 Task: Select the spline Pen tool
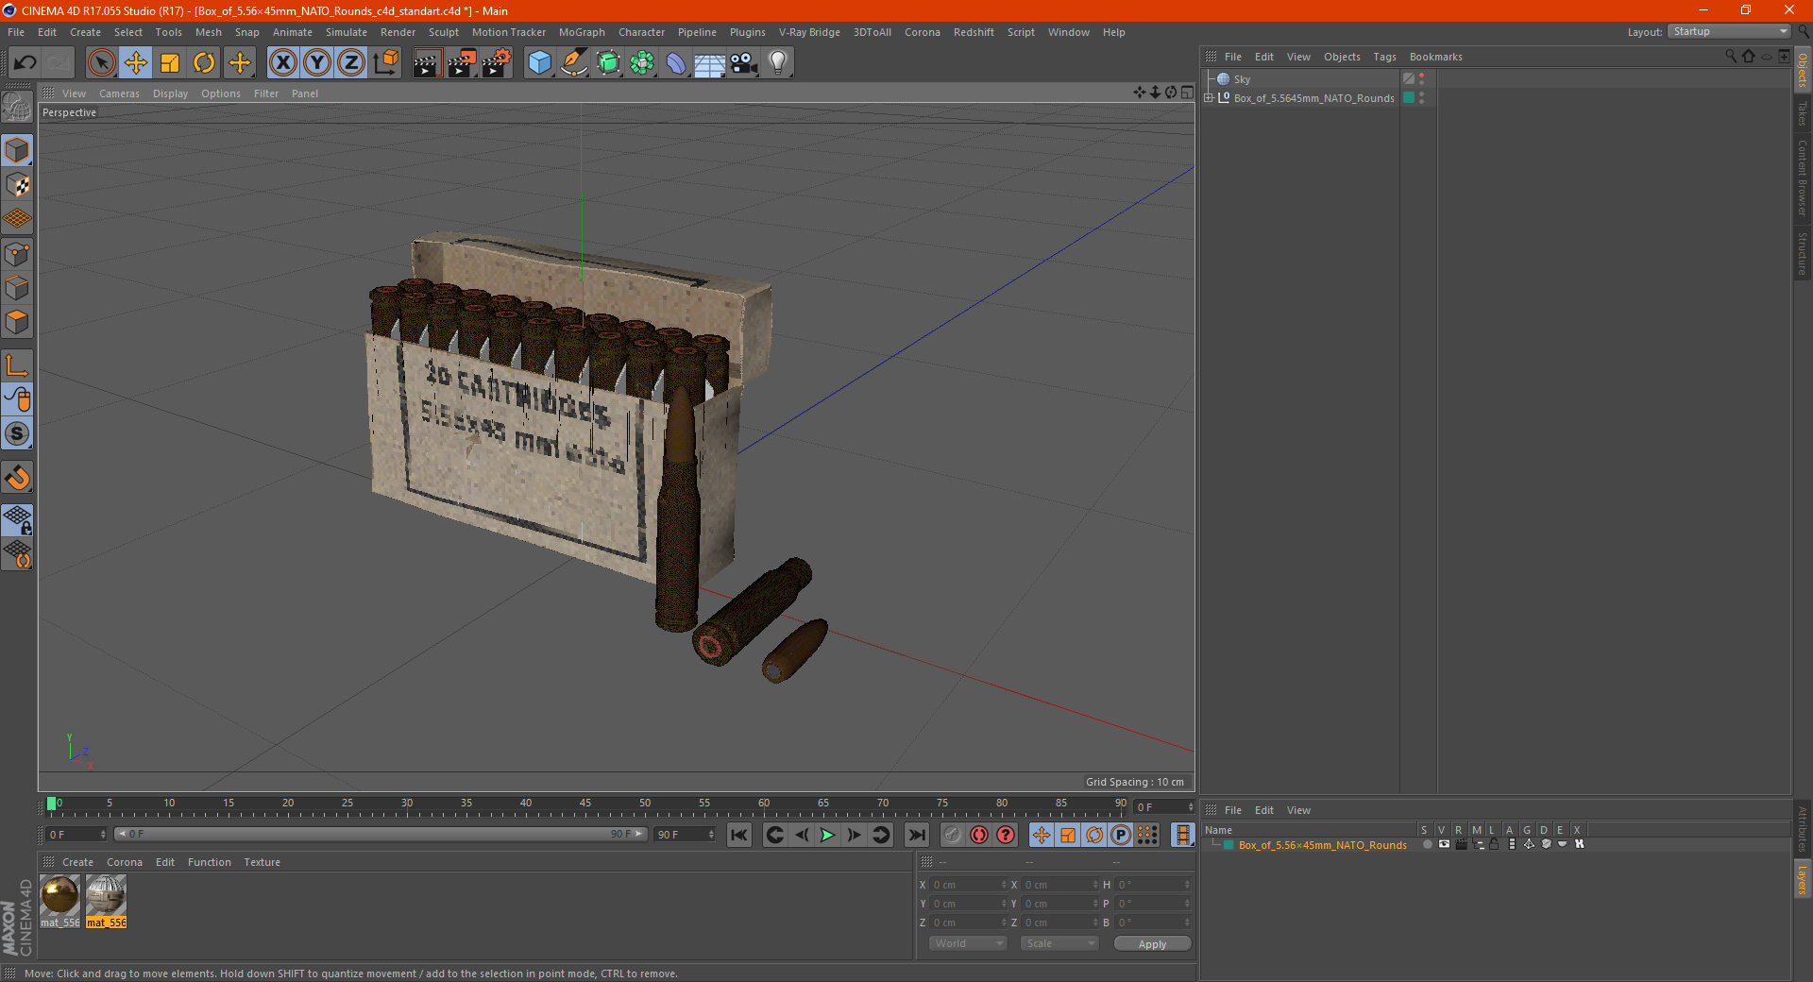coord(574,63)
